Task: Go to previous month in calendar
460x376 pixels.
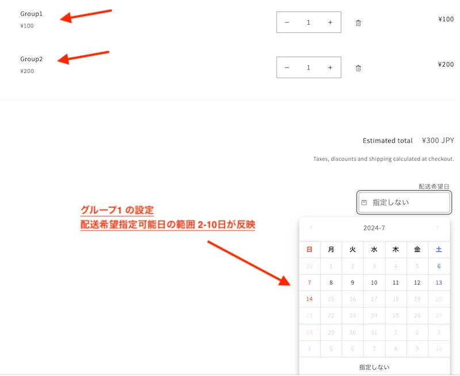Action: tap(312, 228)
